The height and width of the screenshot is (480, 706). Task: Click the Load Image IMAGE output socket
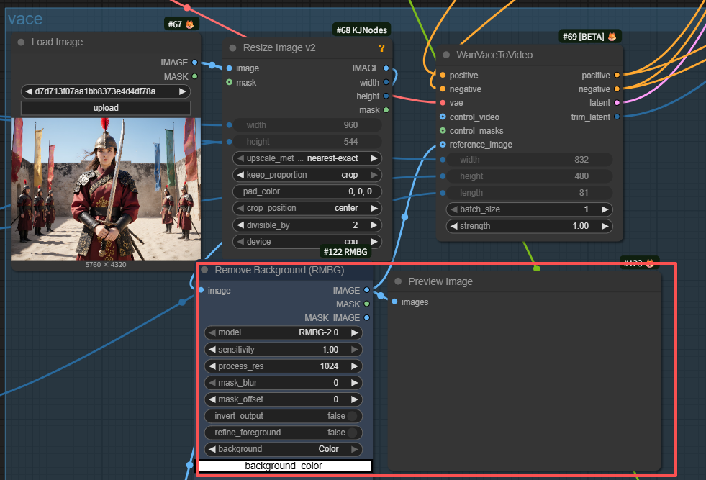(194, 62)
